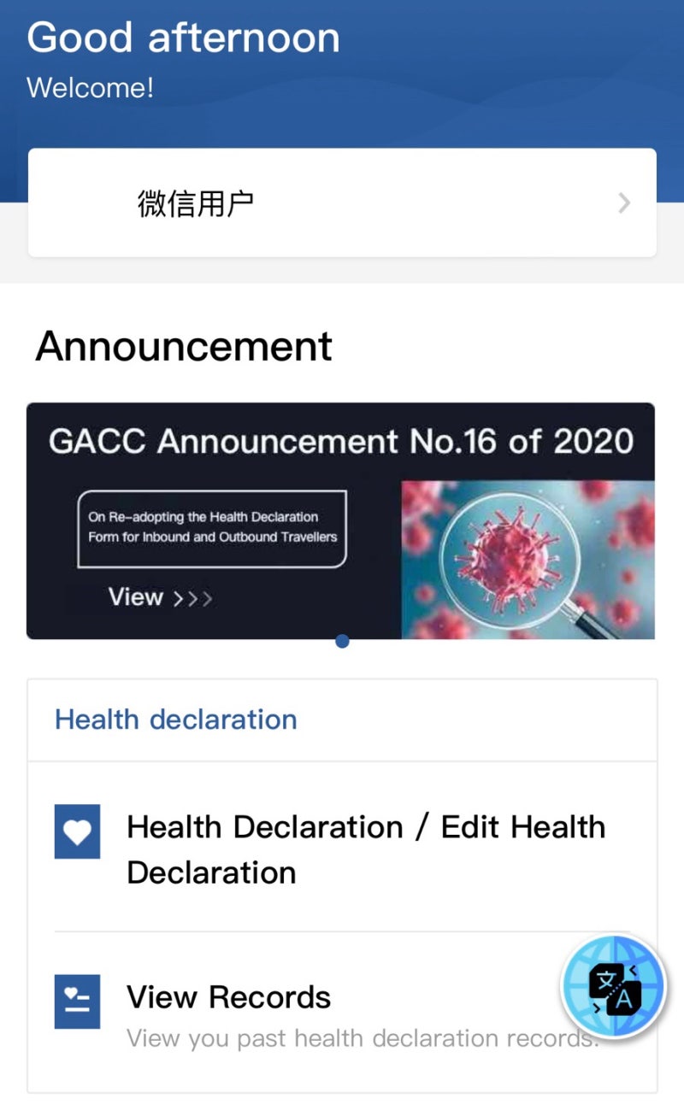This screenshot has height=1110, width=684.
Task: Open View Records entry
Action: point(342,1013)
